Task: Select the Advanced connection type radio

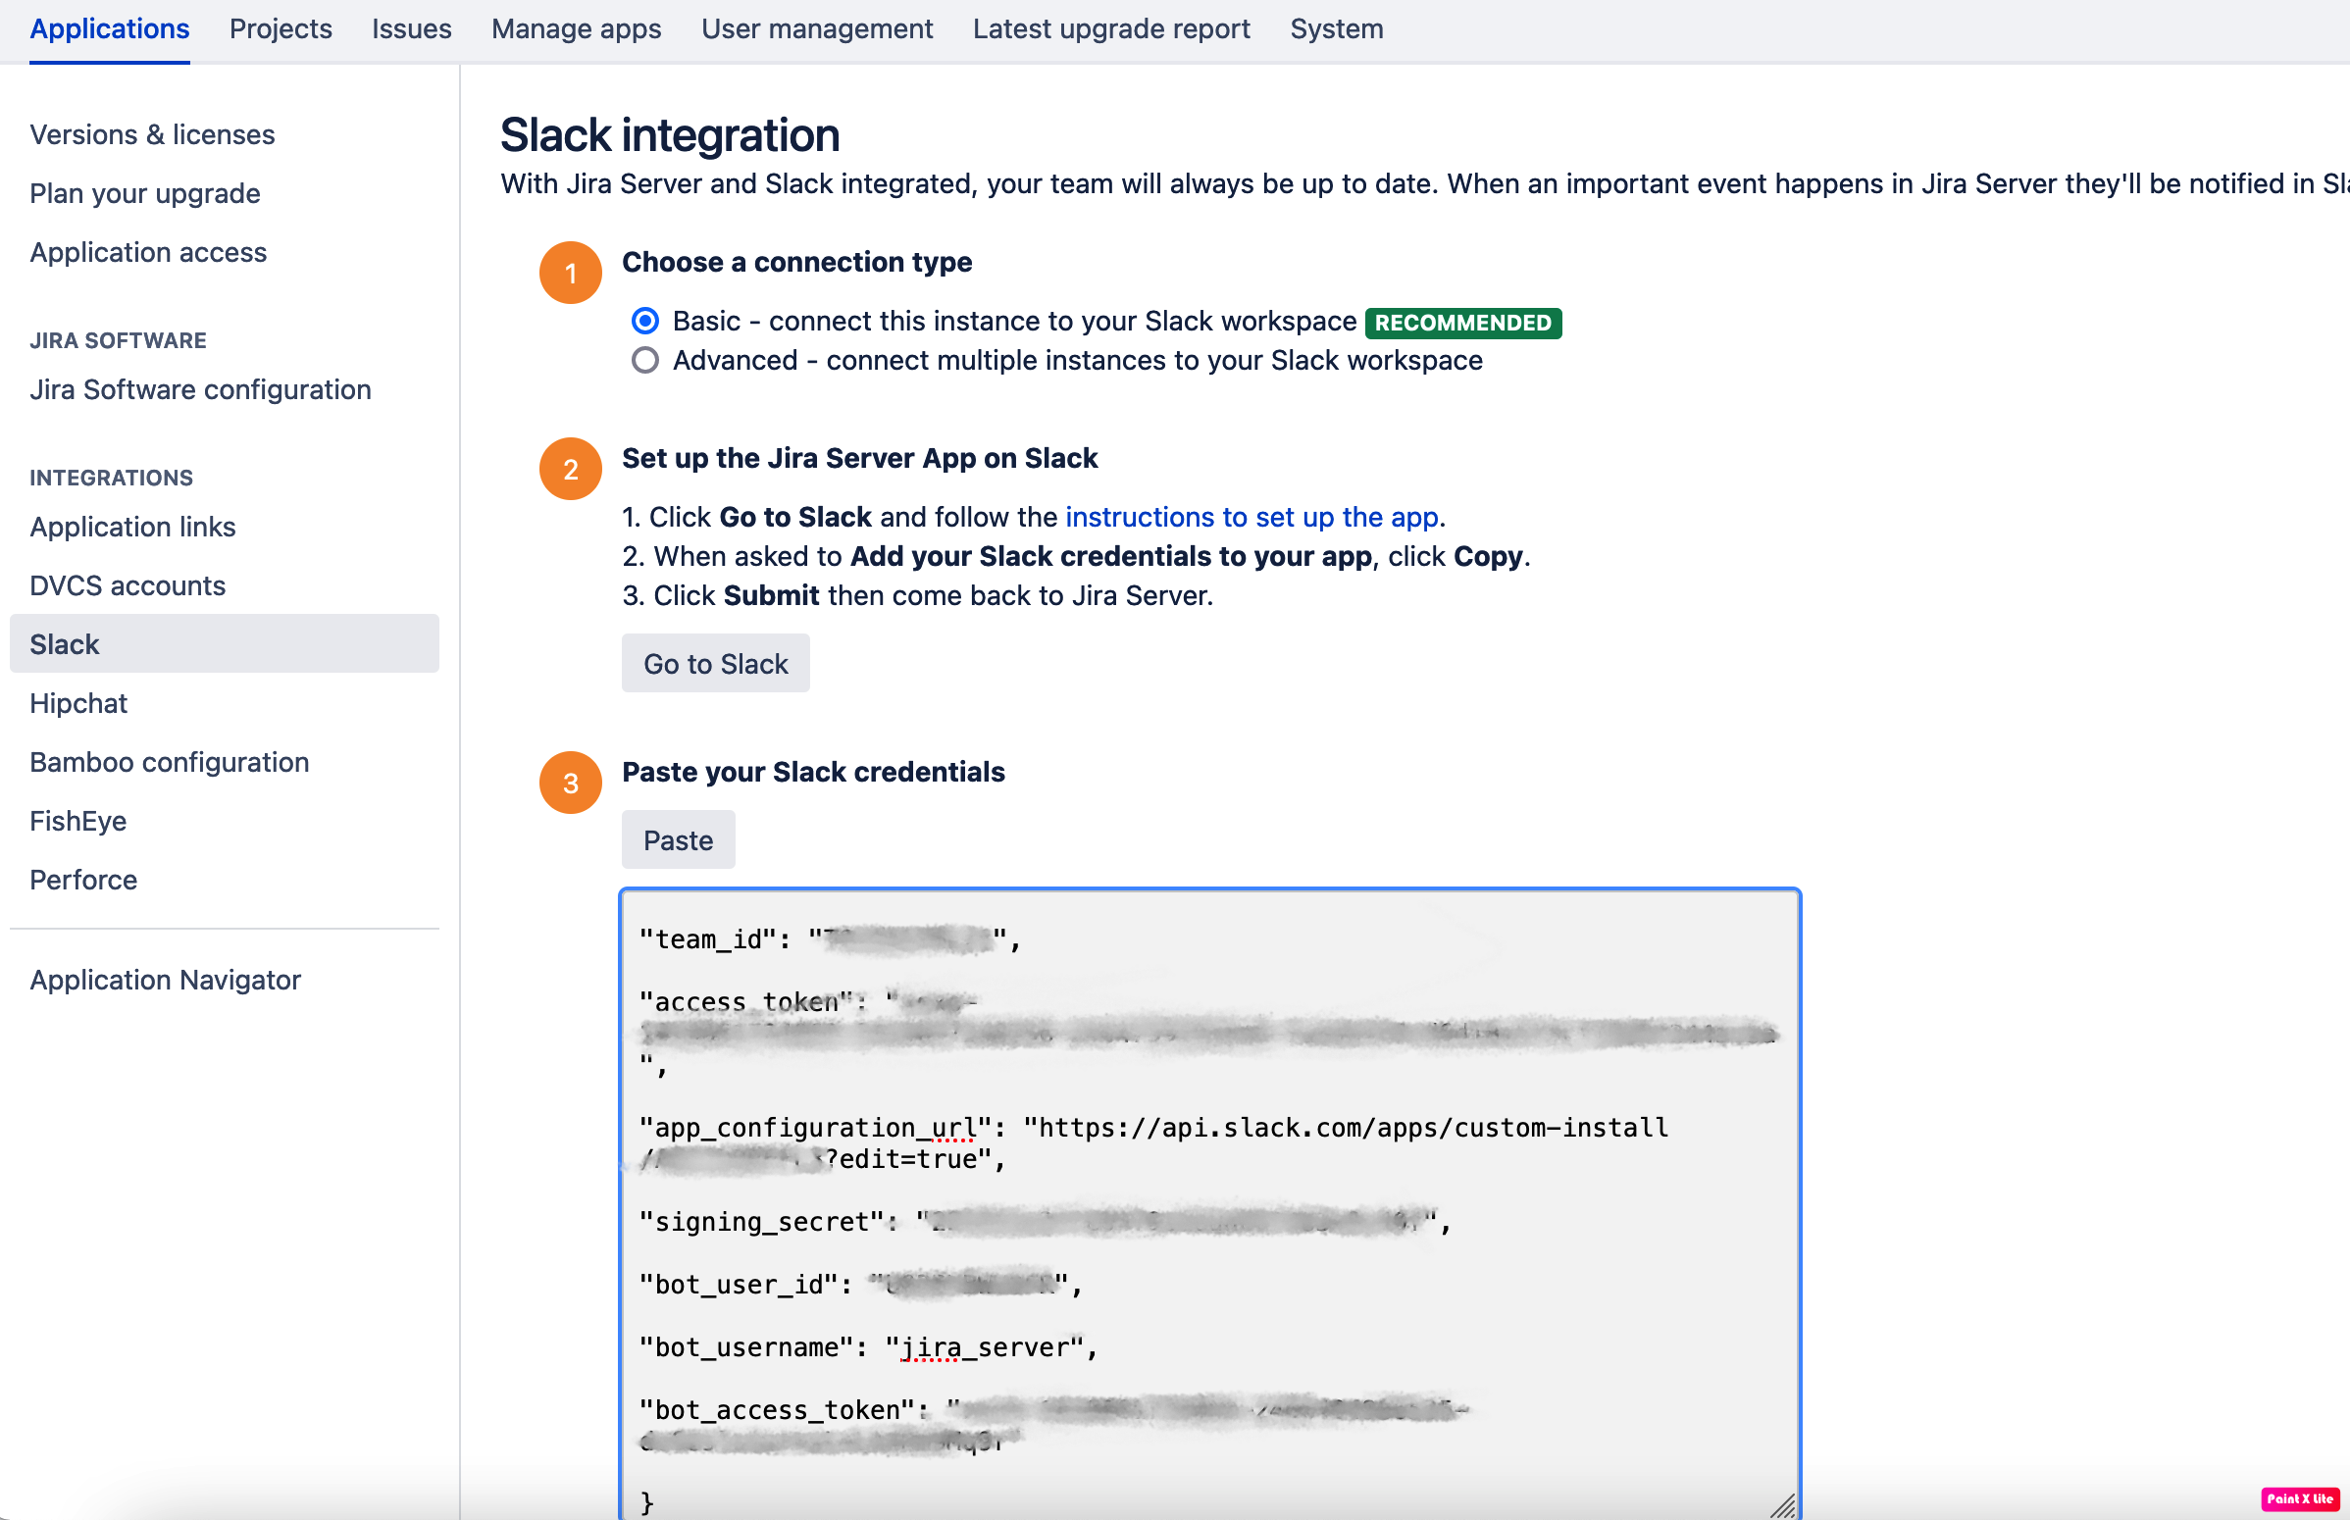Action: pyautogui.click(x=645, y=360)
